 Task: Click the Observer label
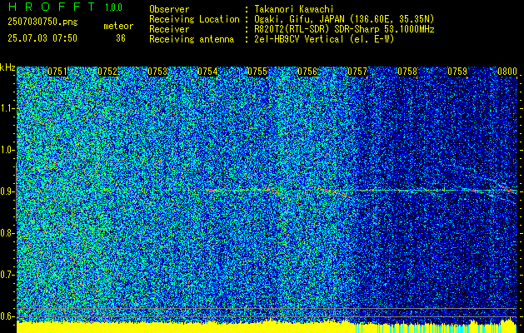coord(169,9)
